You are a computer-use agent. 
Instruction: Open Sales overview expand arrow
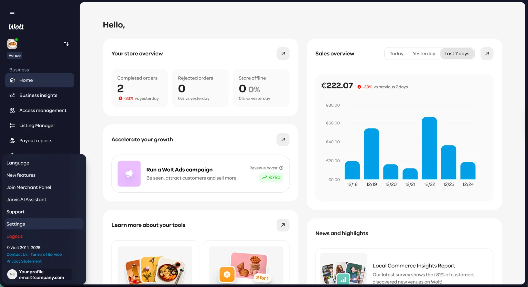pyautogui.click(x=487, y=54)
